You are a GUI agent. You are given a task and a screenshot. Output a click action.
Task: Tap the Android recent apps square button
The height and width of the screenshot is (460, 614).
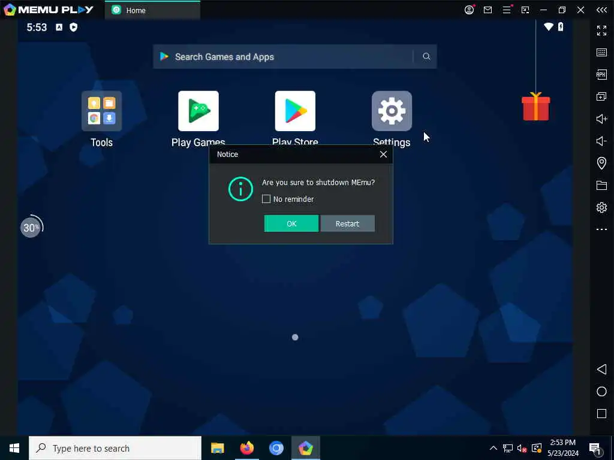[601, 414]
